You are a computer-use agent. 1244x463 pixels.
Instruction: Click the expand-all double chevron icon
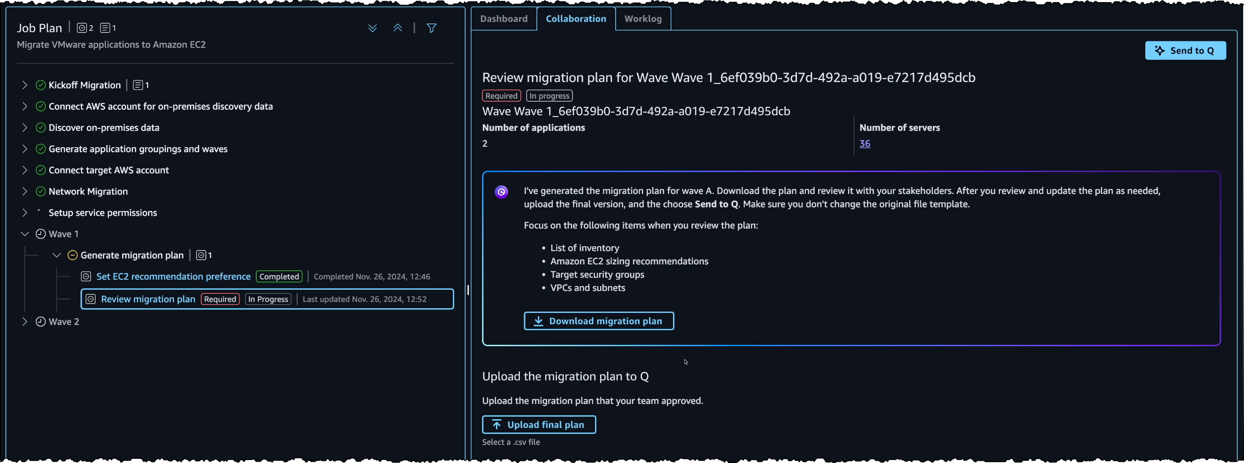[372, 28]
